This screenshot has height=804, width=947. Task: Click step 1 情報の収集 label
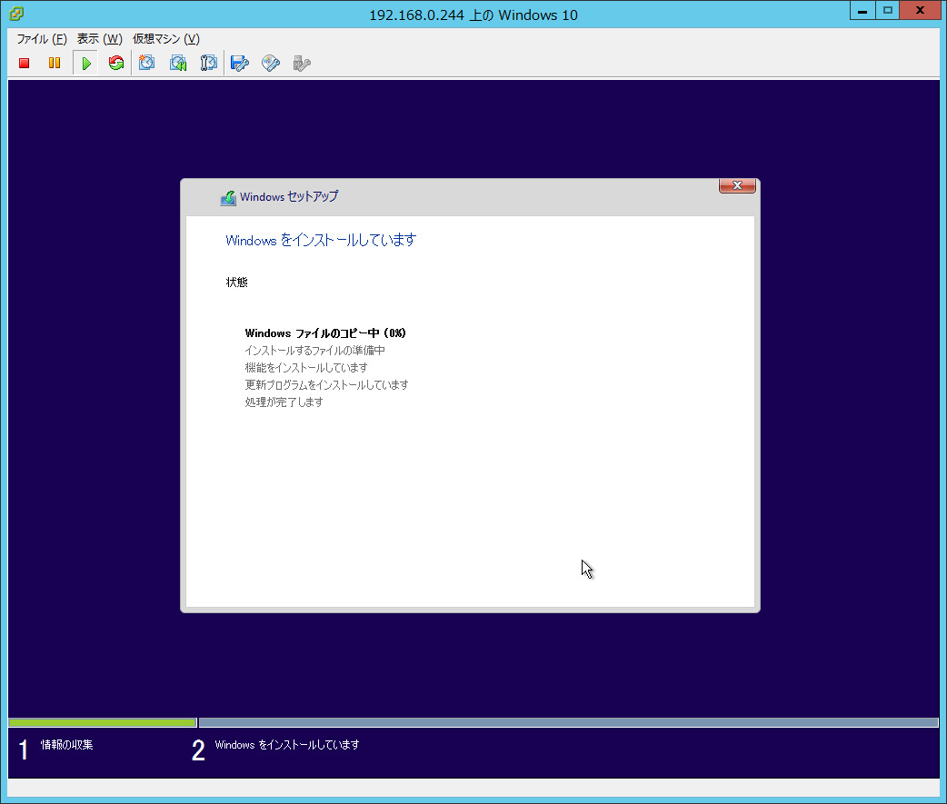(66, 745)
